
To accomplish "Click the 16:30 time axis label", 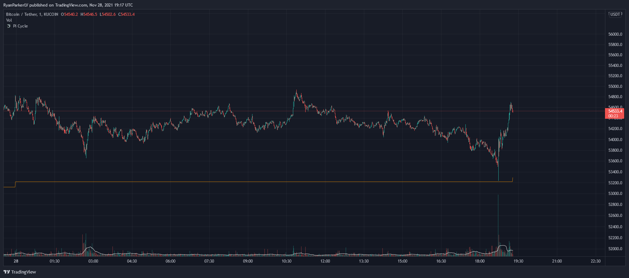I will pos(441,261).
